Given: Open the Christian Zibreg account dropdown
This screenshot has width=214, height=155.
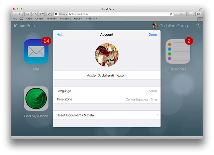Looking at the screenshot, I should [x=175, y=26].
